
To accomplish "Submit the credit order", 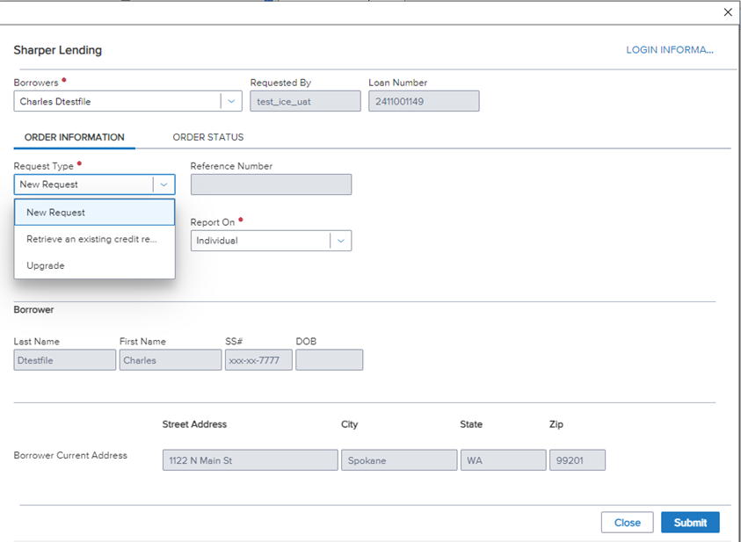I will (x=690, y=523).
